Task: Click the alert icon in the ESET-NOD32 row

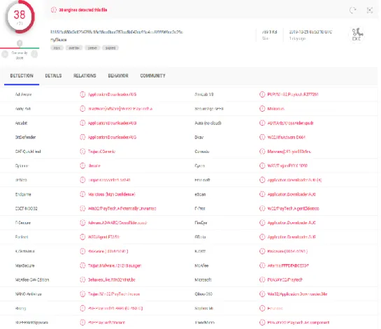Action: [82, 209]
